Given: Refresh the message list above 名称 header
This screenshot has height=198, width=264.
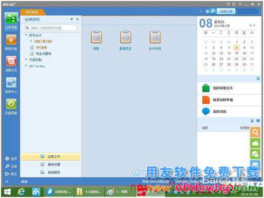Looking at the screenshot, I should [252, 121].
